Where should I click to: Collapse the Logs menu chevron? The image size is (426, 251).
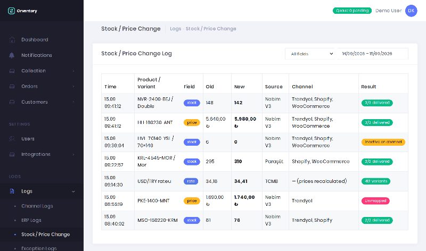click(x=73, y=191)
